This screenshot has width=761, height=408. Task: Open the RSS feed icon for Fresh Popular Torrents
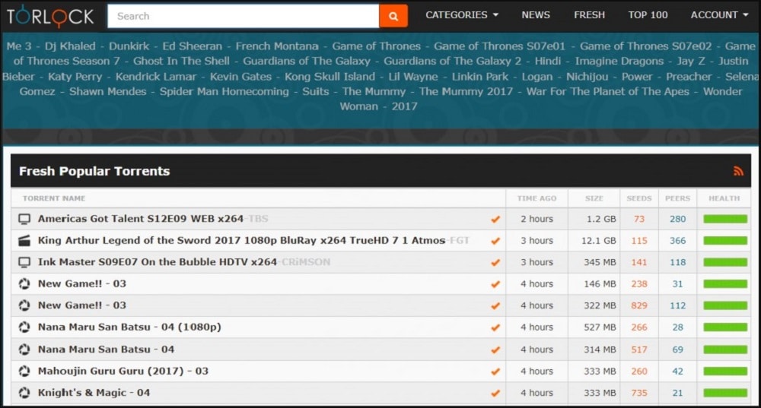click(738, 171)
